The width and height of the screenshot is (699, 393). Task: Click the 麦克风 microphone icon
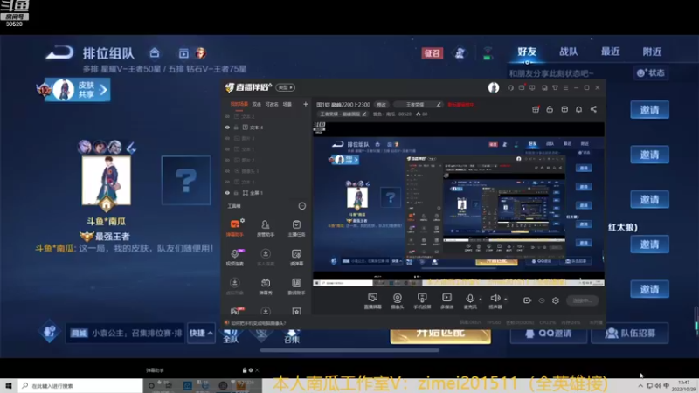(x=469, y=298)
